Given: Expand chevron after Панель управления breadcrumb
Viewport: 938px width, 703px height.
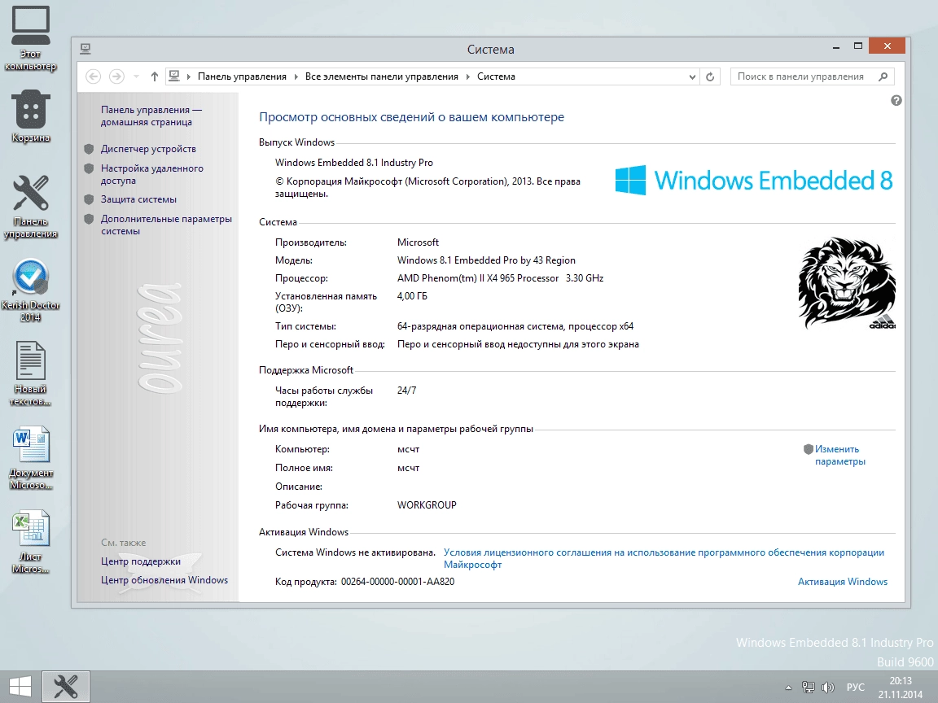Looking at the screenshot, I should point(296,76).
